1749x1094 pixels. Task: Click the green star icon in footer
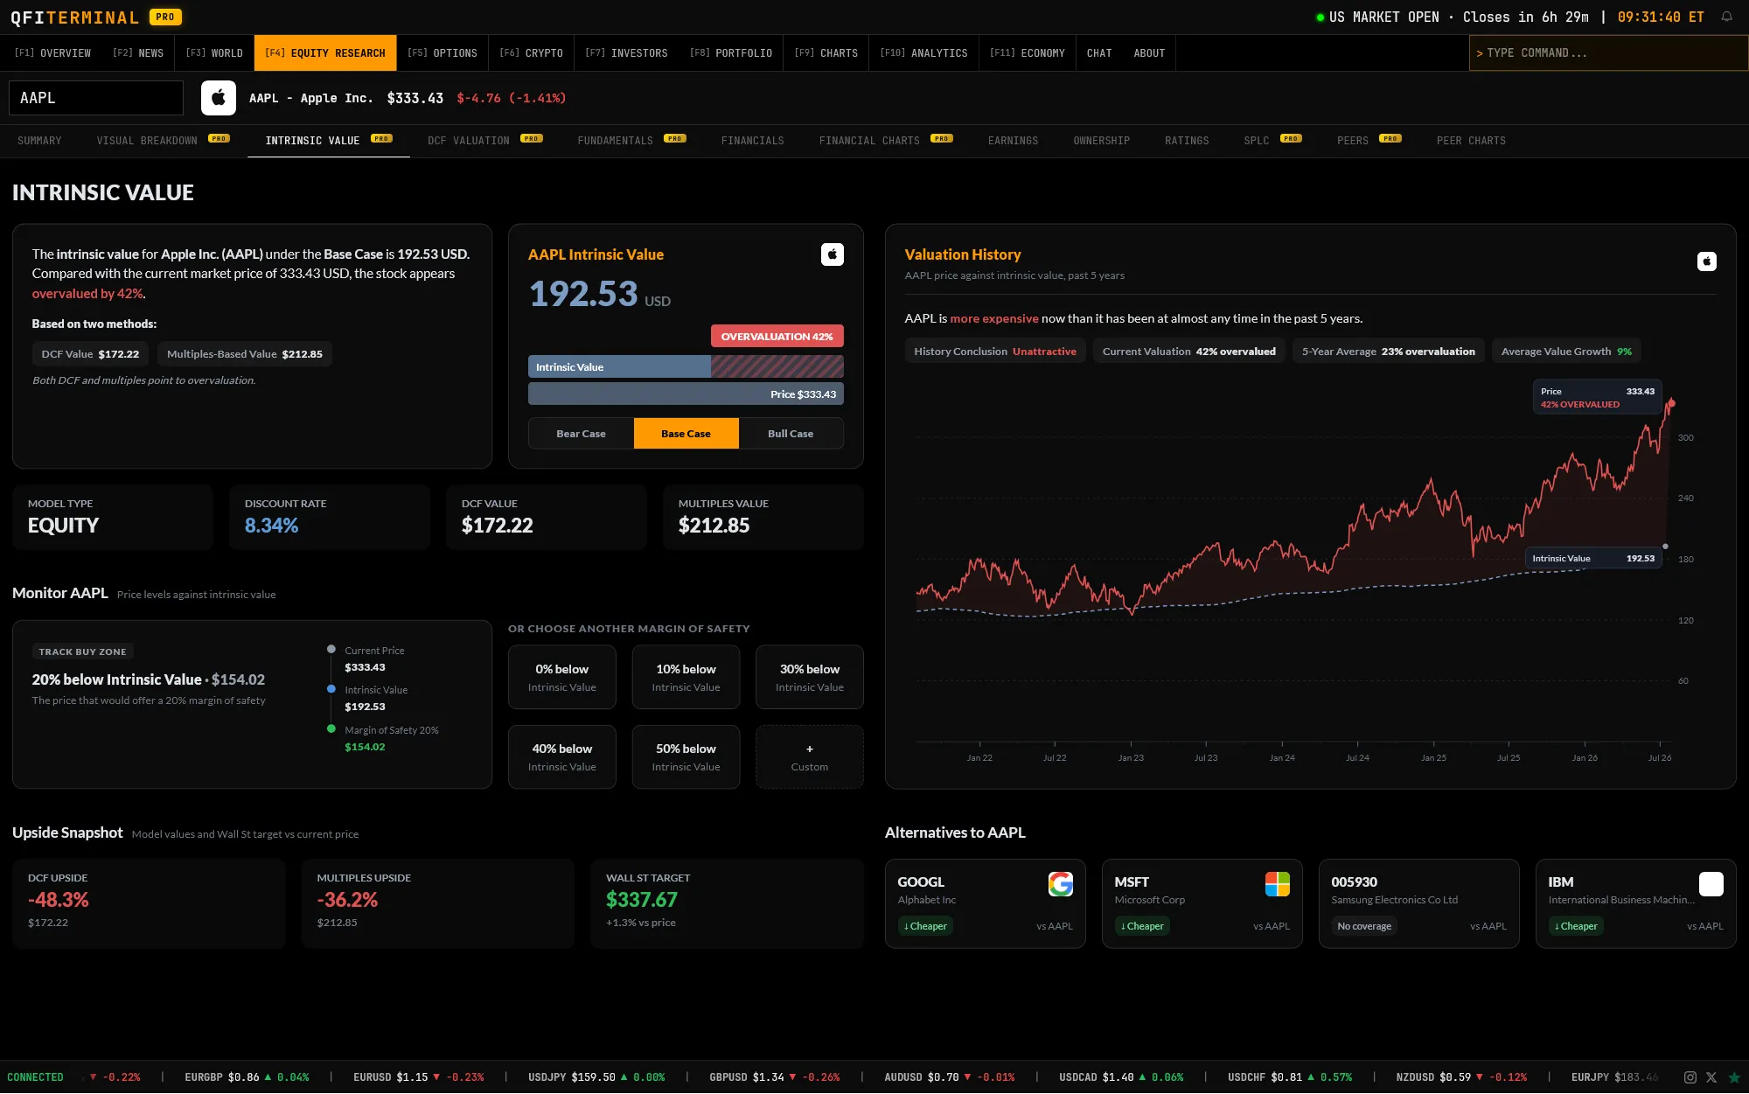click(1734, 1077)
